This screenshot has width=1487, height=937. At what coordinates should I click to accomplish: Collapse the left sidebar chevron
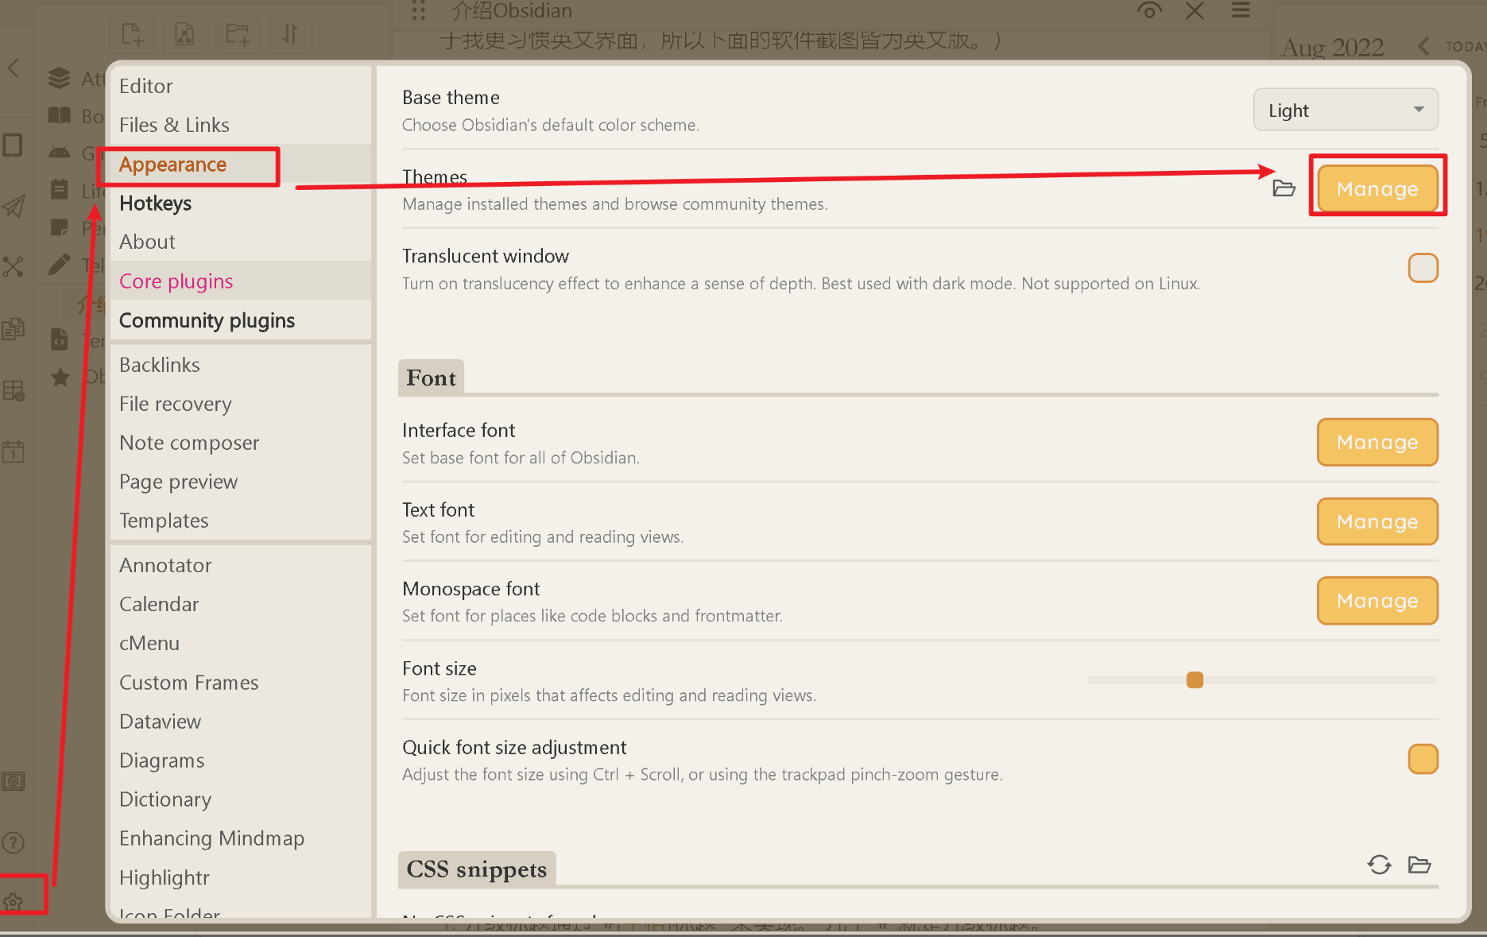tap(14, 68)
